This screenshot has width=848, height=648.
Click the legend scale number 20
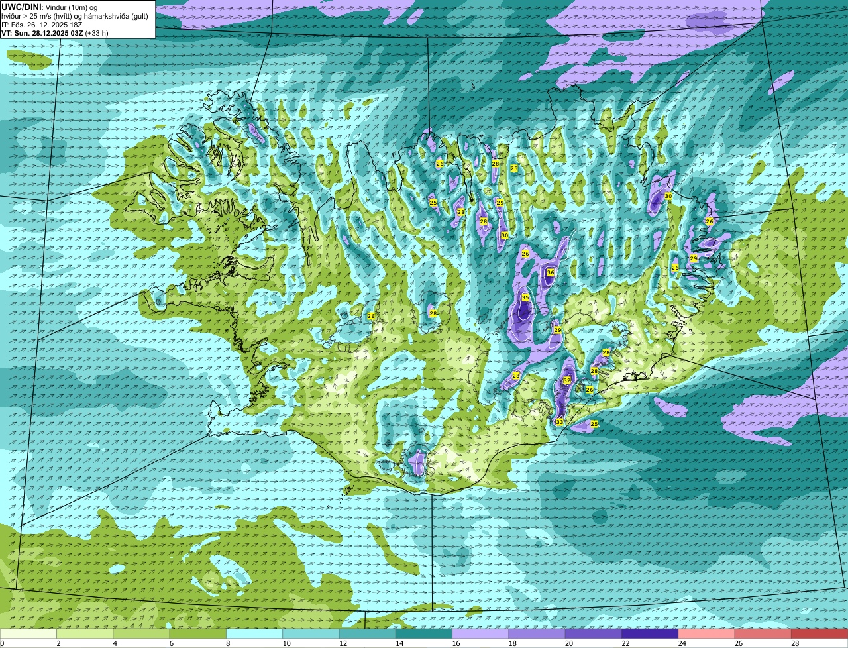click(x=569, y=643)
